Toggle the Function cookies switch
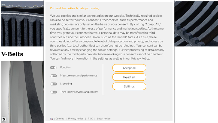This screenshot has width=218, height=123. tap(53, 68)
